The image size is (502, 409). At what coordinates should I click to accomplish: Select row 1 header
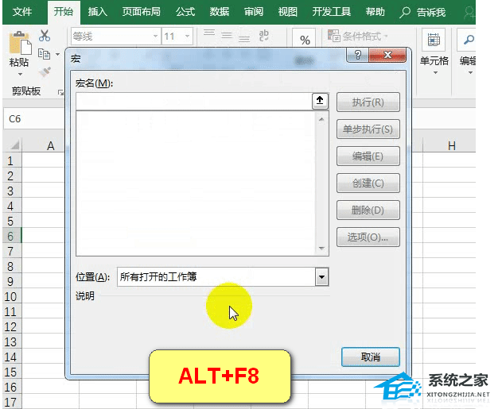(x=11, y=160)
